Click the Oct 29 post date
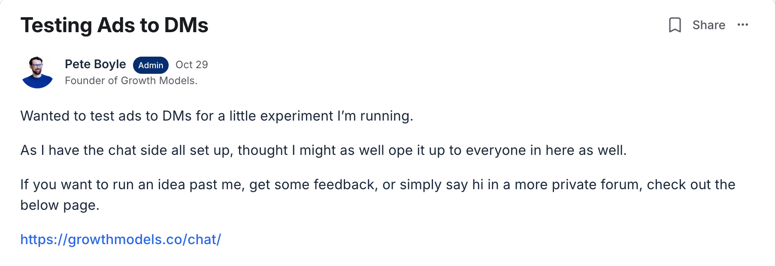The image size is (775, 266). pyautogui.click(x=191, y=65)
